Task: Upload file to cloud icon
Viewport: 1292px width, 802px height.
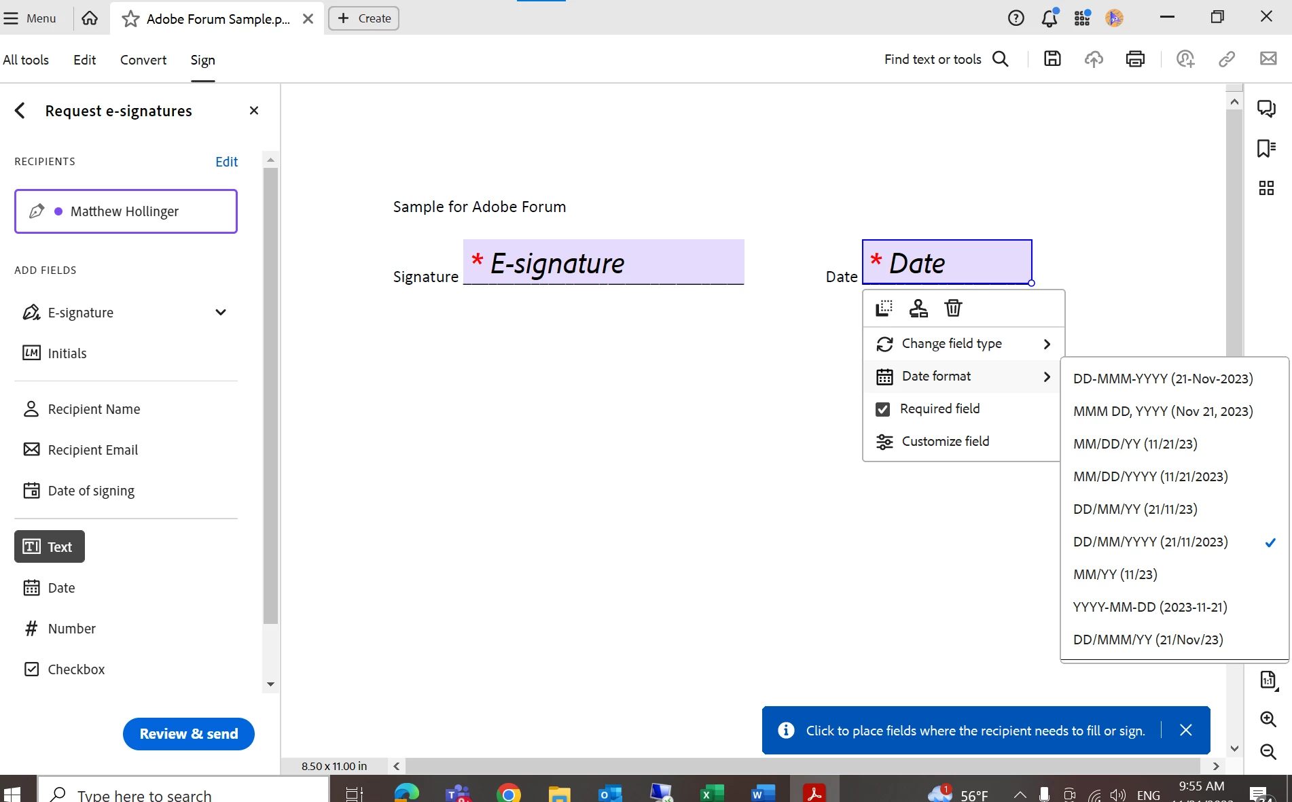Action: click(1094, 59)
